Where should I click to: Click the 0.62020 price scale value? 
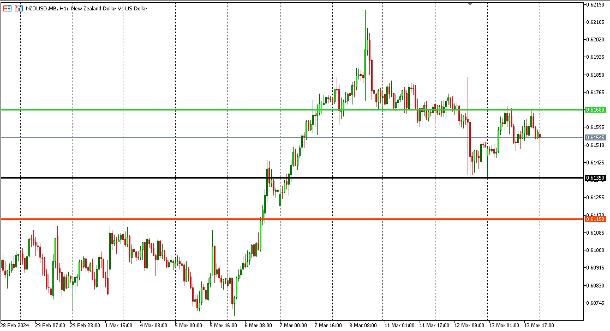[595, 40]
